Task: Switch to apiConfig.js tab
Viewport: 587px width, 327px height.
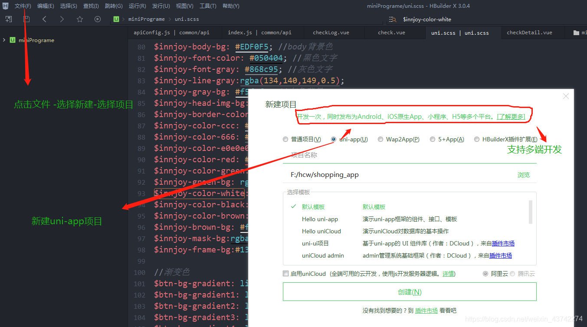Action: click(171, 33)
